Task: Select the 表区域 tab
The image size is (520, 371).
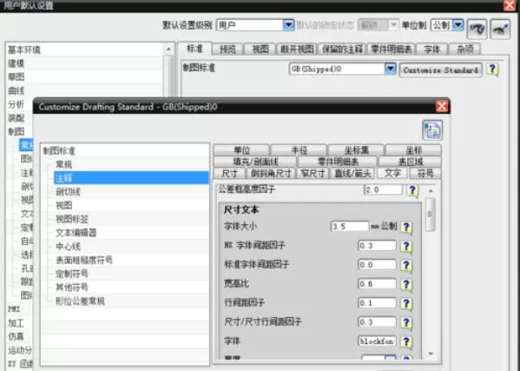Action: [x=411, y=162]
